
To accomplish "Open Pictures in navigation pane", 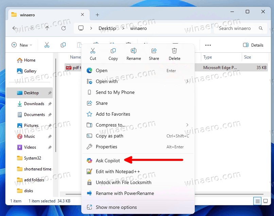I will 29,126.
